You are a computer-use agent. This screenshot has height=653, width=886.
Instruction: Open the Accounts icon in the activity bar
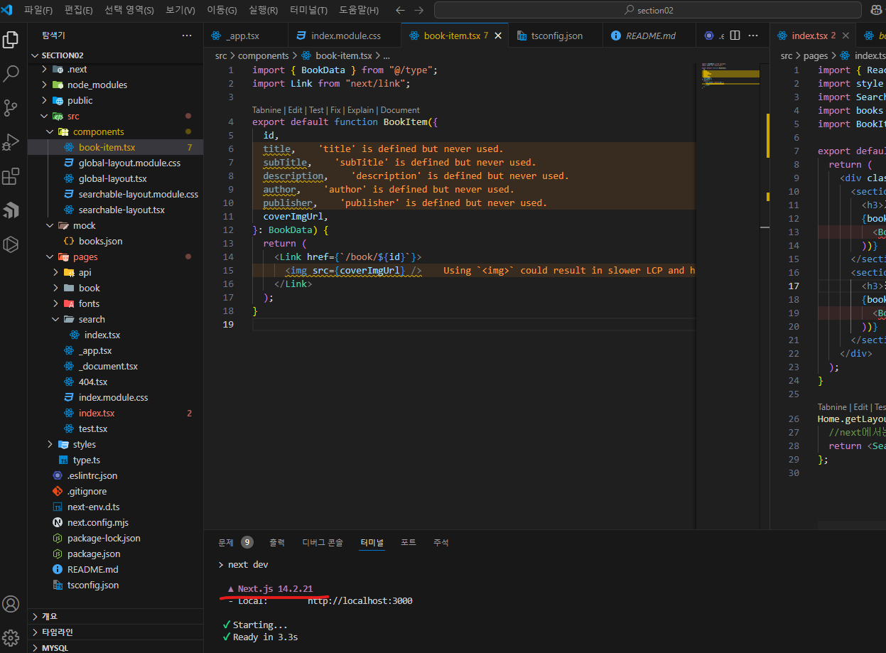click(x=11, y=604)
